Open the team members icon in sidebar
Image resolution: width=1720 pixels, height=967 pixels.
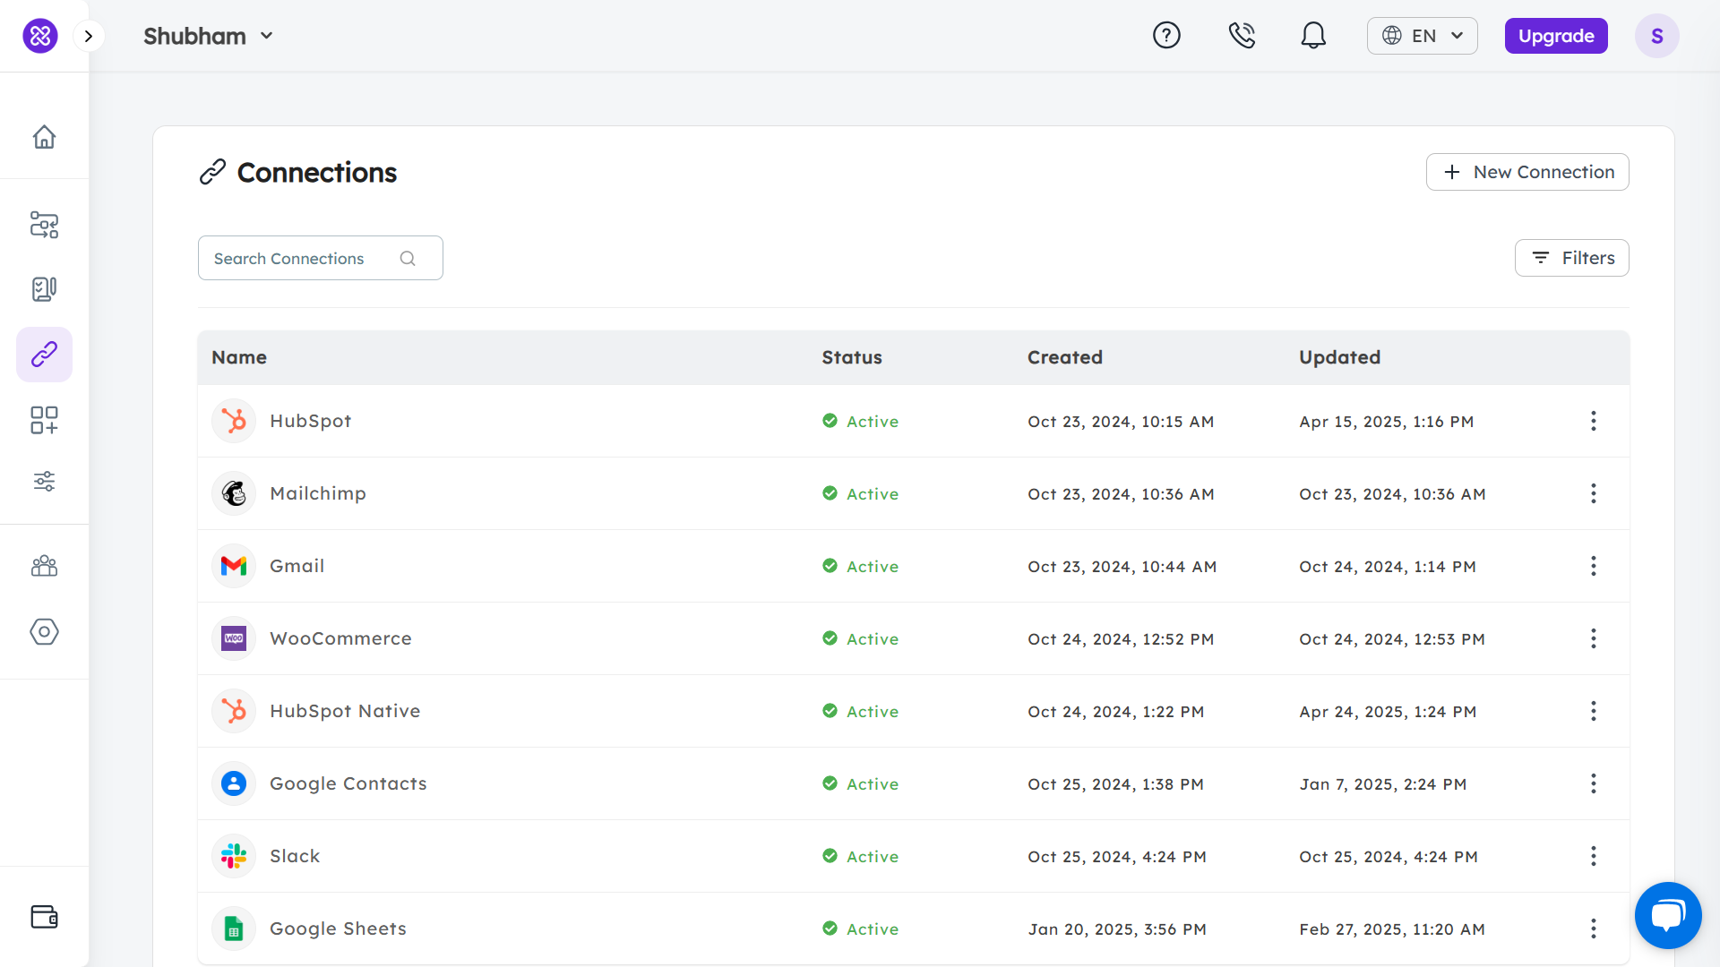[x=44, y=566]
